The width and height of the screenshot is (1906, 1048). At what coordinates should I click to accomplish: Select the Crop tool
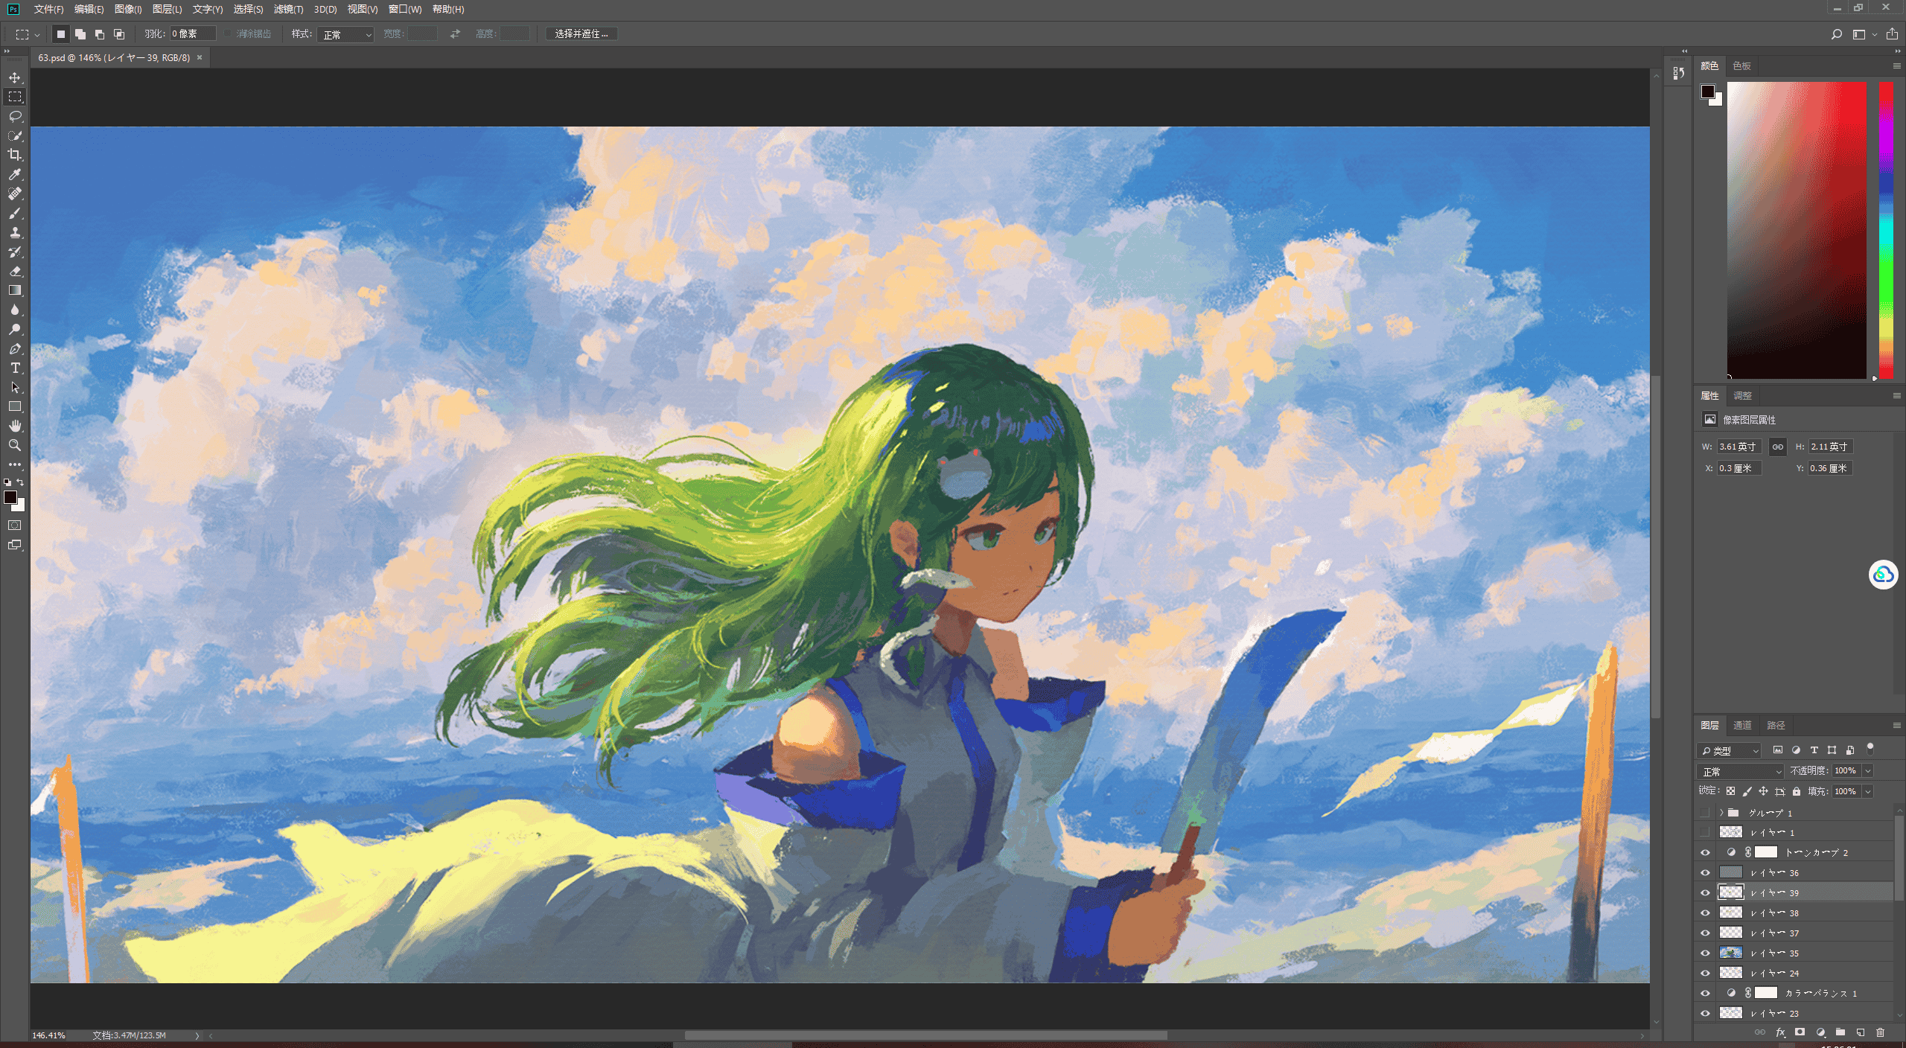point(15,155)
